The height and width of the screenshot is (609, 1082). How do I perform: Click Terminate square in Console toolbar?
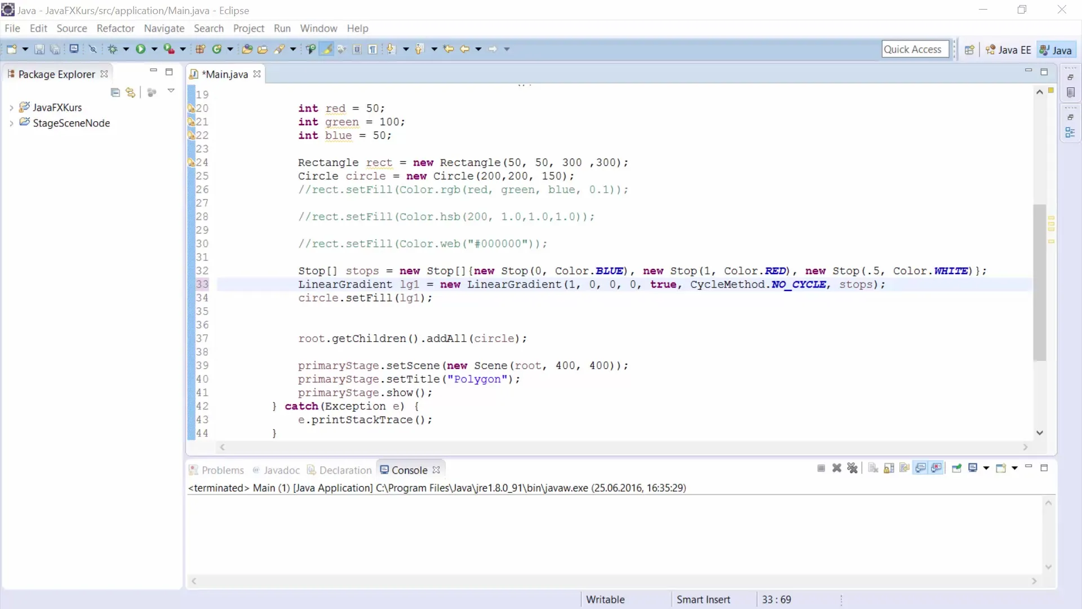point(821,469)
